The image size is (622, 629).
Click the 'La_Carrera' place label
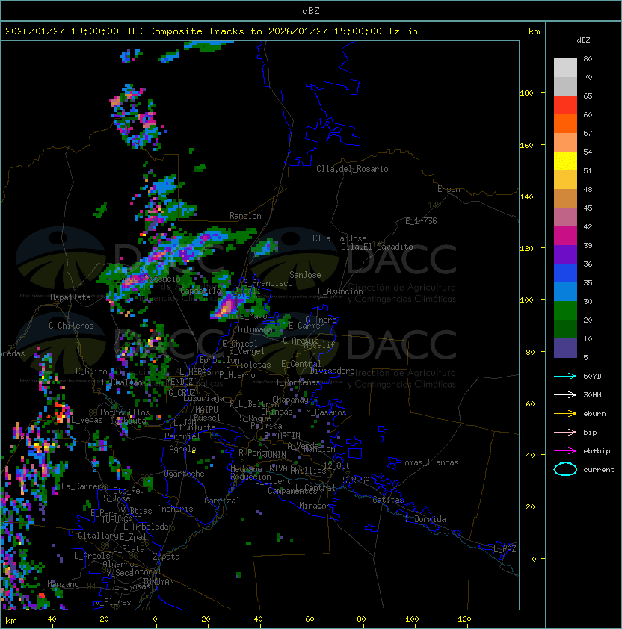84,486
